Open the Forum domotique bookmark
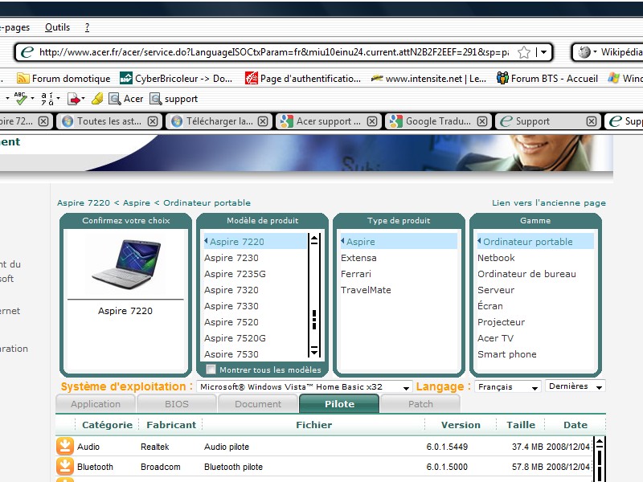The height and width of the screenshot is (482, 643). point(63,79)
